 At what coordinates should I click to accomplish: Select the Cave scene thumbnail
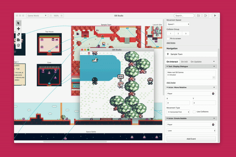click(x=49, y=75)
